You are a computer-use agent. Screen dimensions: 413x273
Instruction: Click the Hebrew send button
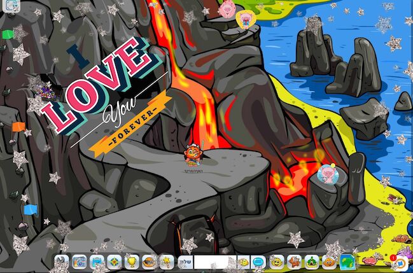click(186, 262)
